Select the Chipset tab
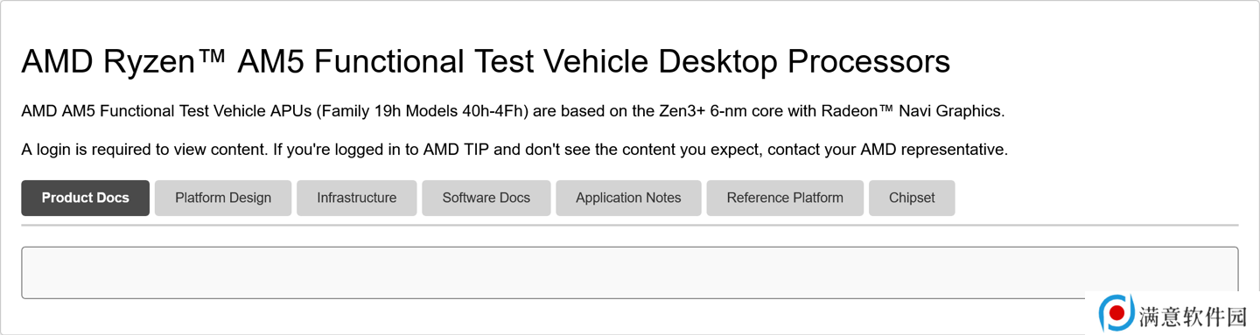 click(x=912, y=198)
